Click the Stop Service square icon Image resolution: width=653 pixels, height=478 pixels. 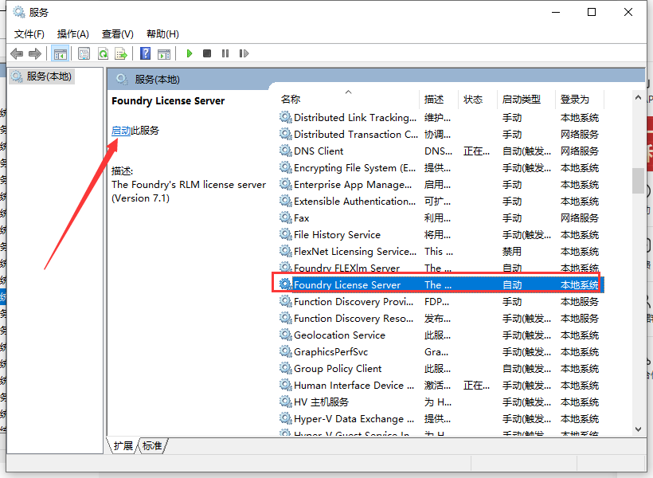pyautogui.click(x=207, y=53)
